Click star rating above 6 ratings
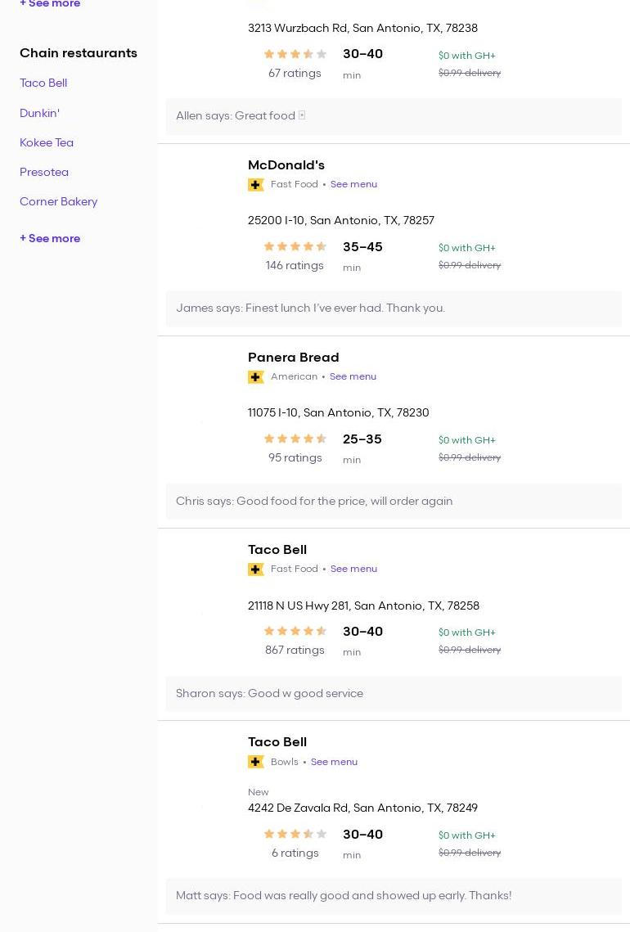Screen dimensions: 630x932 pos(295,834)
